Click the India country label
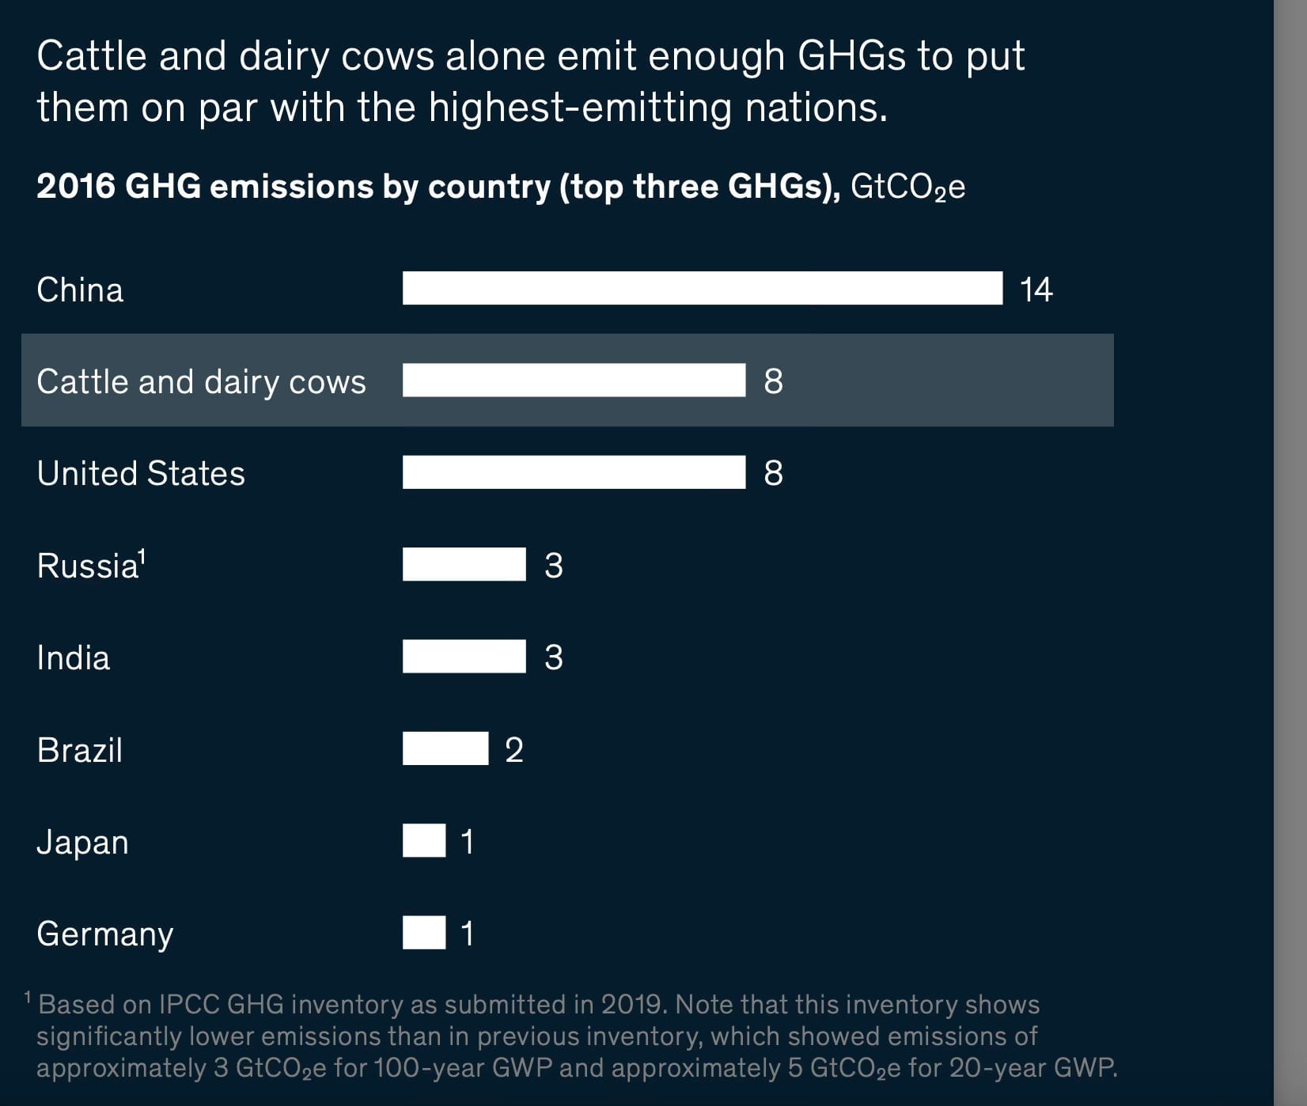 tap(74, 658)
